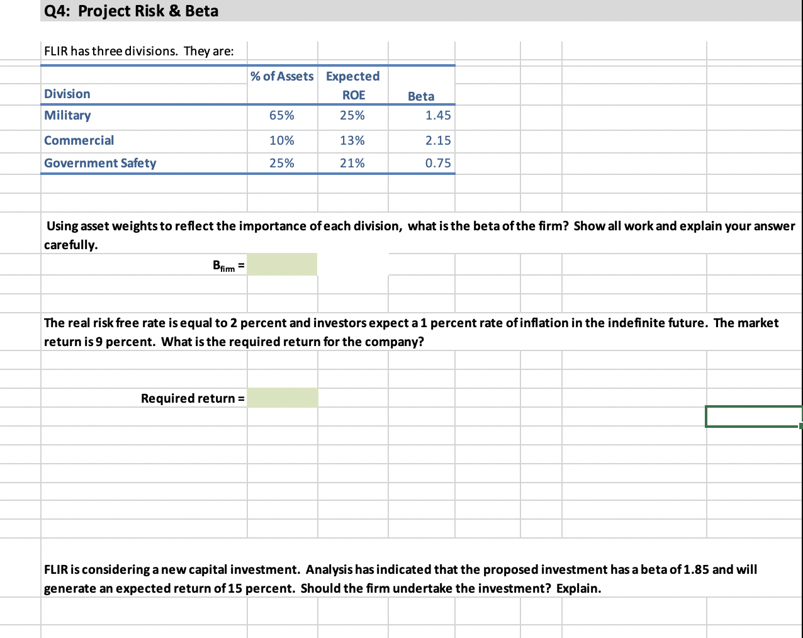Select the 25% Expected ROE cell for Military

[353, 115]
